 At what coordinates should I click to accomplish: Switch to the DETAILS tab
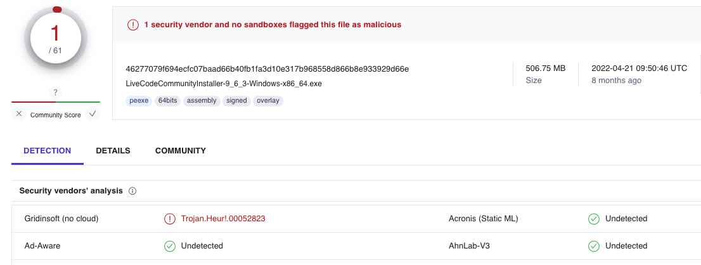tap(113, 151)
